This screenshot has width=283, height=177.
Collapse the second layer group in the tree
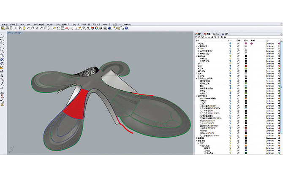pos(197,57)
